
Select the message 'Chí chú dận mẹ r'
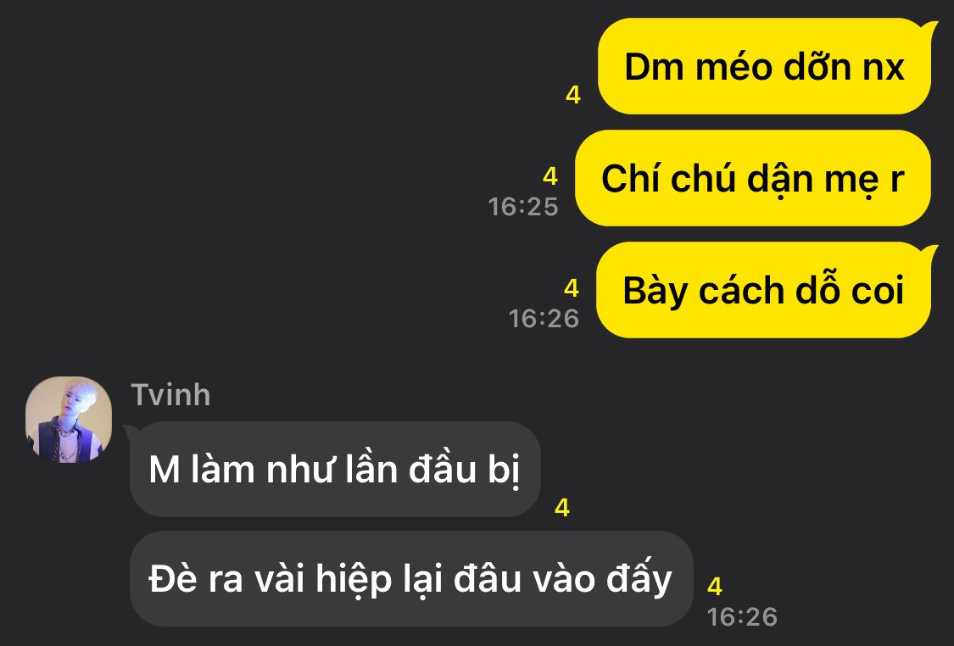(x=753, y=178)
